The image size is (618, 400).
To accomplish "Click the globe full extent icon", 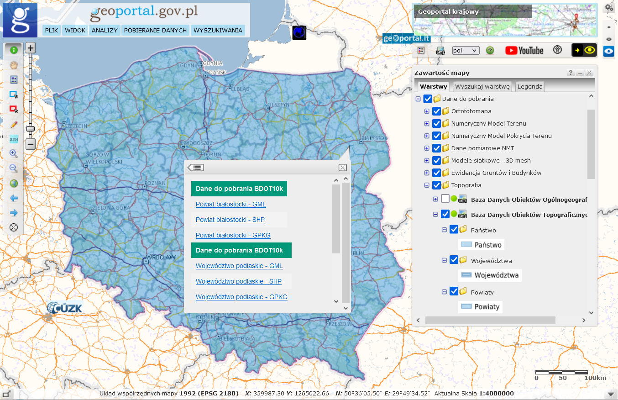I will (14, 183).
